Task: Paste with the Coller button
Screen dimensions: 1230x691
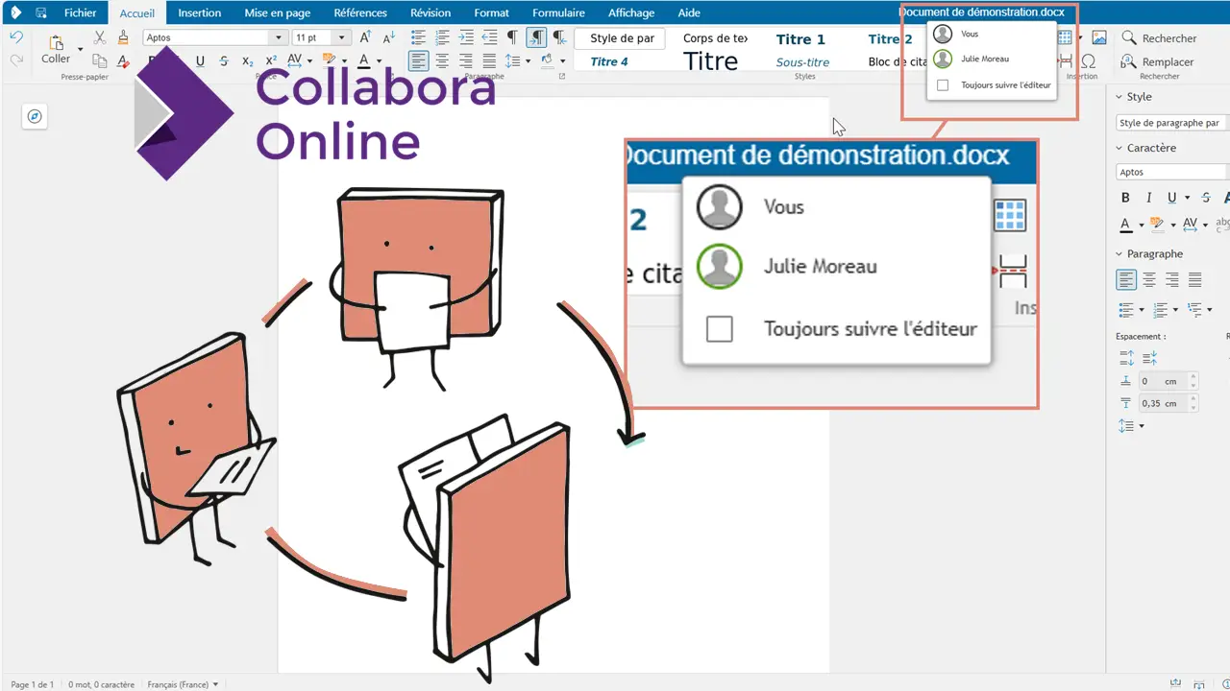Action: coord(56,48)
